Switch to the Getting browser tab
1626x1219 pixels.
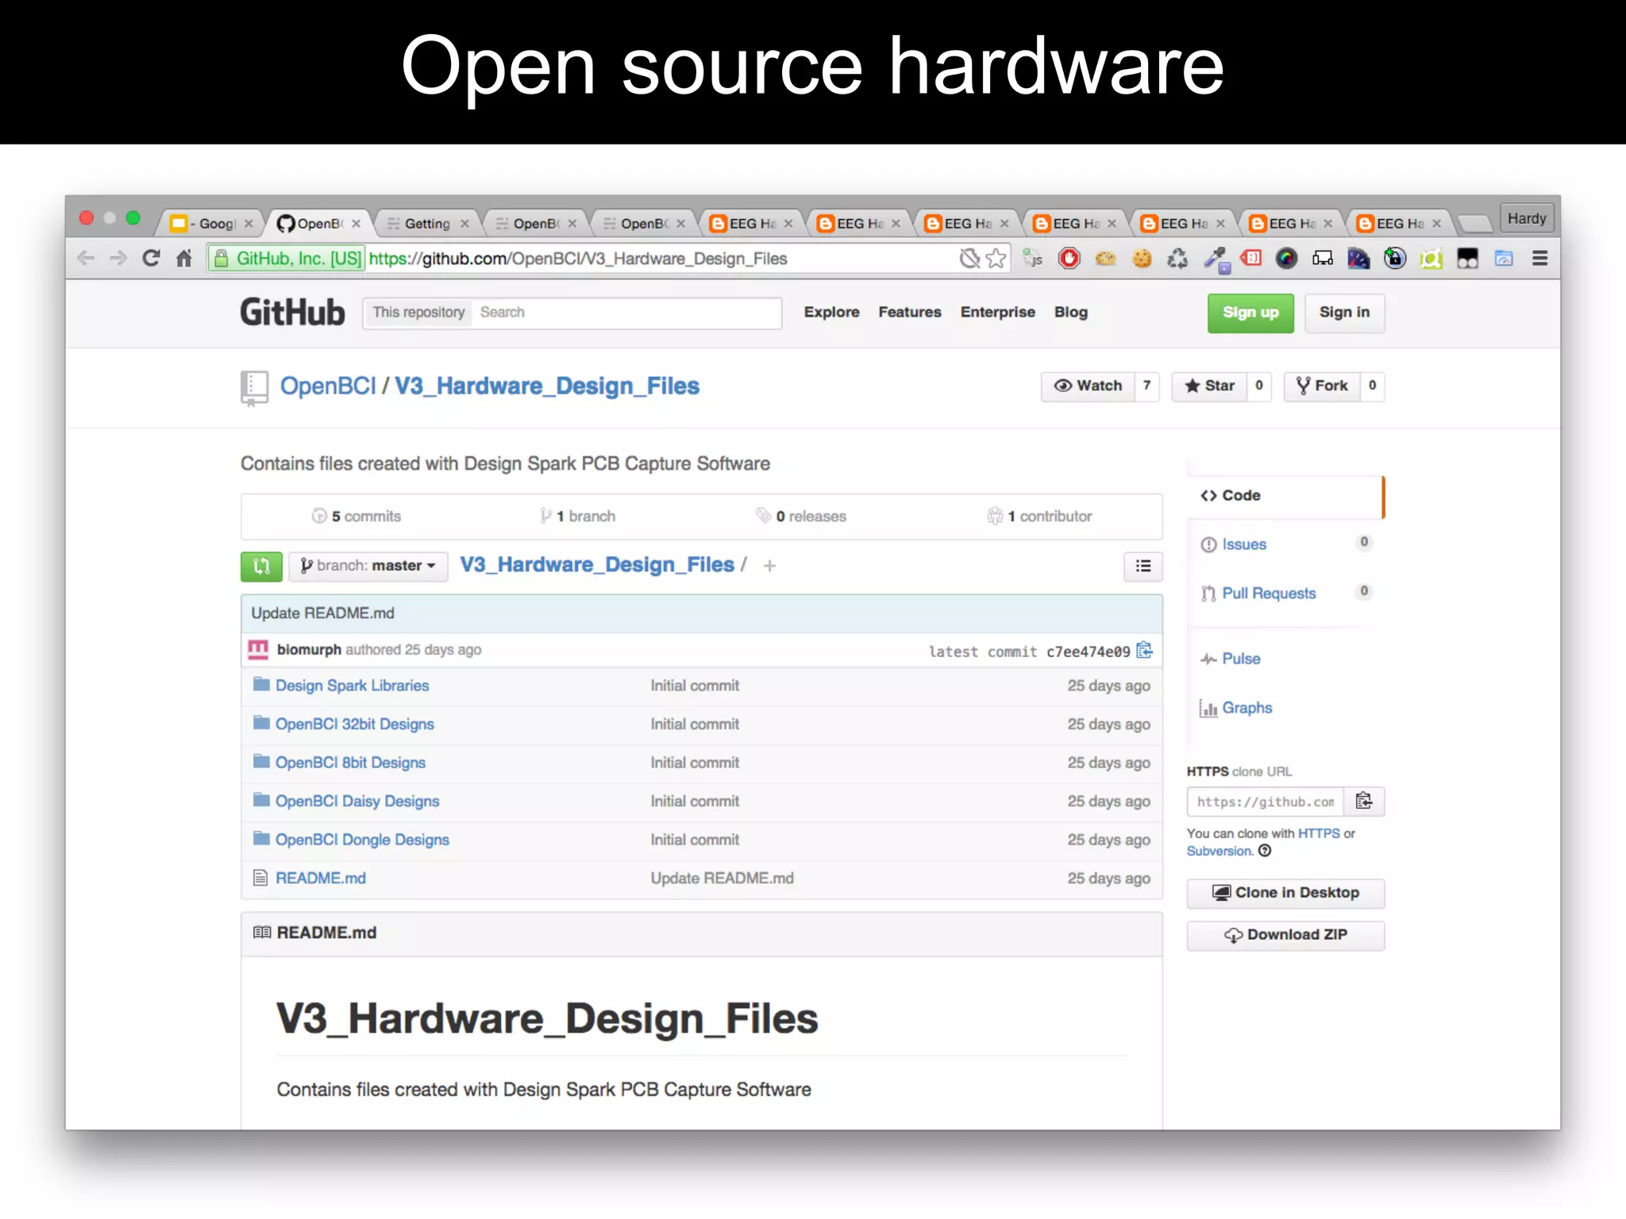427,224
